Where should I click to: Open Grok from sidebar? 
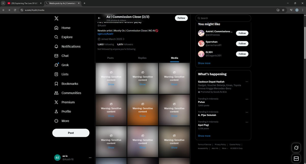pos(62,65)
